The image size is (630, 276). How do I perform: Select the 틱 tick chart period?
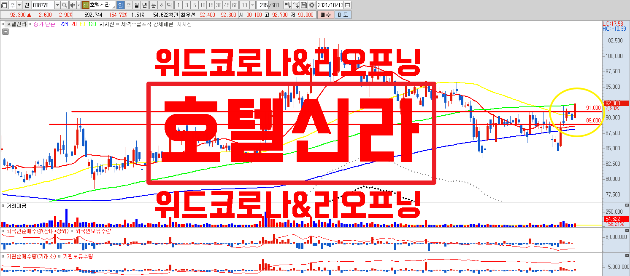[169, 5]
